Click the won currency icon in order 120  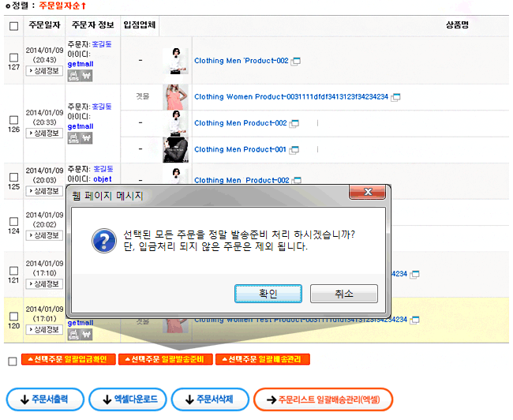pyautogui.click(x=86, y=335)
